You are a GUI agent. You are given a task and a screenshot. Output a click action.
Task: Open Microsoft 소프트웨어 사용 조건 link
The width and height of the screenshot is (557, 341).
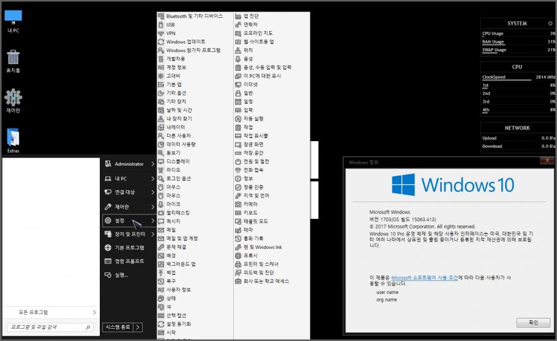pyautogui.click(x=425, y=278)
